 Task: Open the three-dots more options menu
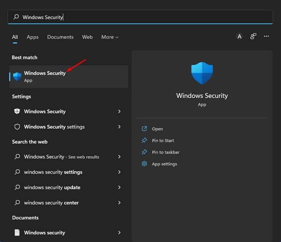click(x=266, y=37)
